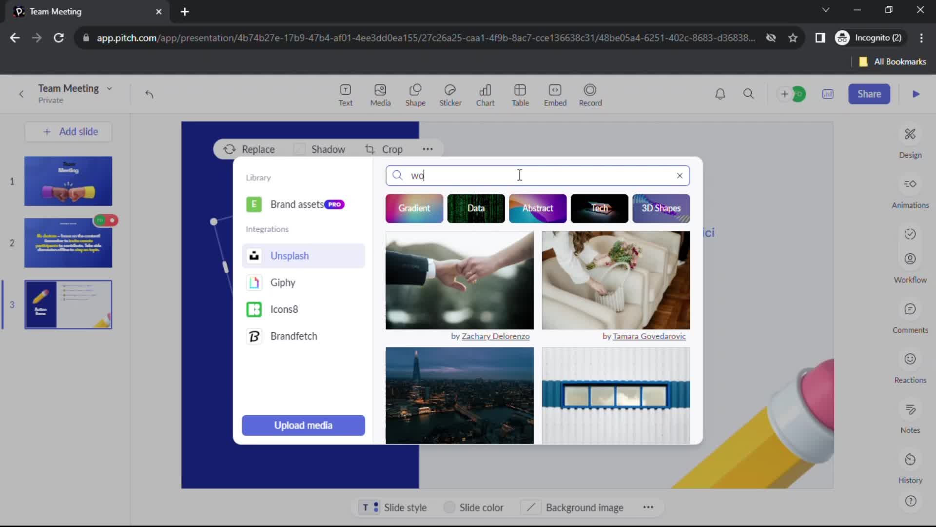Viewport: 936px width, 527px height.
Task: Add collaborator plus avatar button
Action: pos(784,94)
